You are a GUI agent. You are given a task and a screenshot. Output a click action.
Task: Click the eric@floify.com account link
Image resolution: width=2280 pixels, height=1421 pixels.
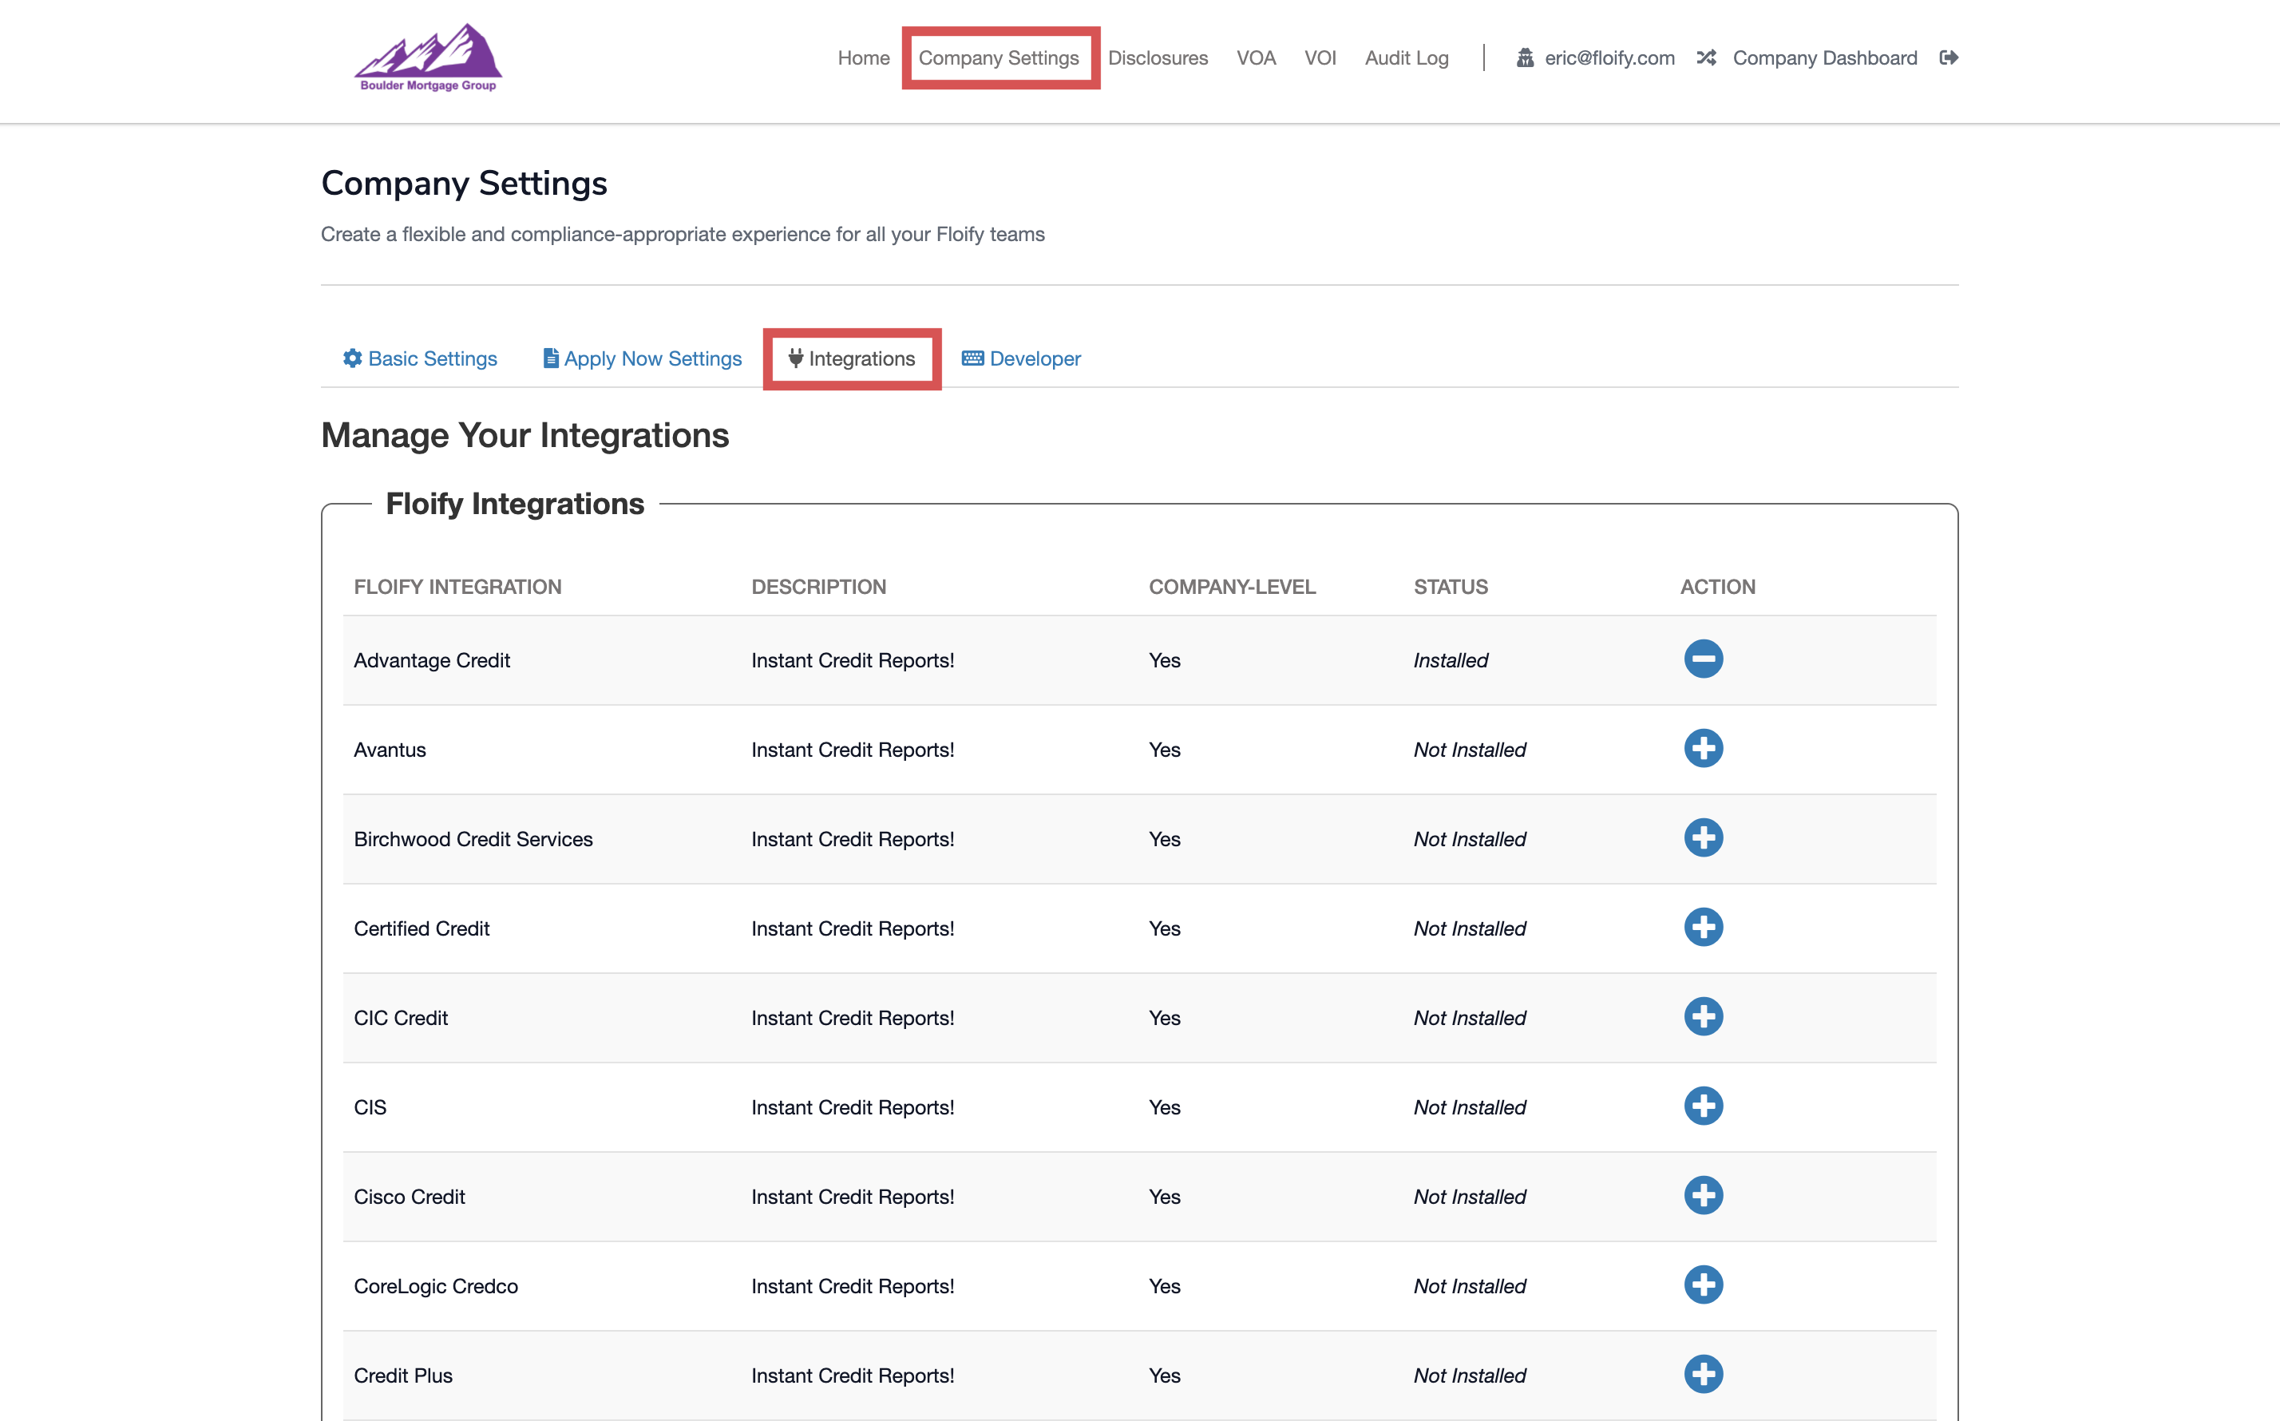pyautogui.click(x=1608, y=57)
